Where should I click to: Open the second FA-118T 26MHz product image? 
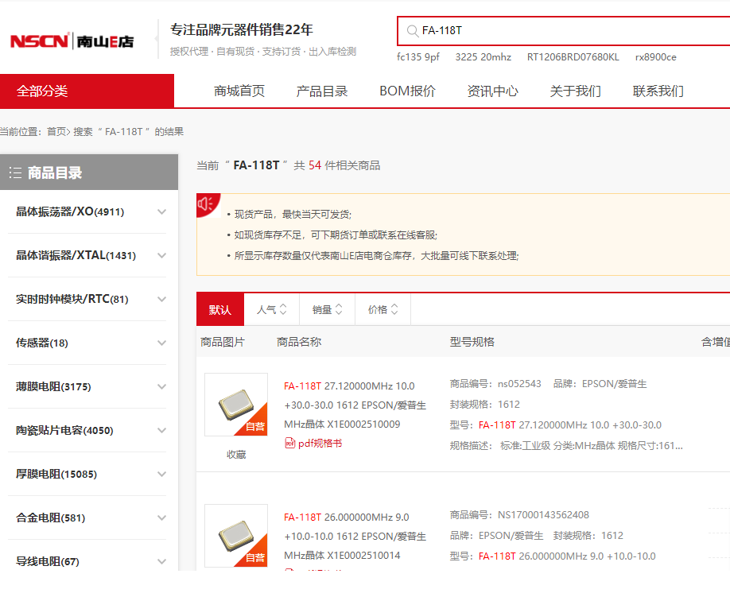(235, 535)
